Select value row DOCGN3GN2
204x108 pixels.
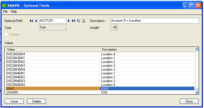click(x=53, y=62)
